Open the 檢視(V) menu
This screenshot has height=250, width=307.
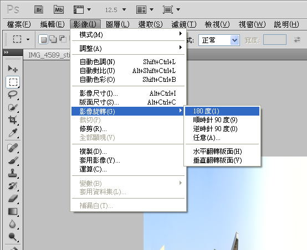217,24
